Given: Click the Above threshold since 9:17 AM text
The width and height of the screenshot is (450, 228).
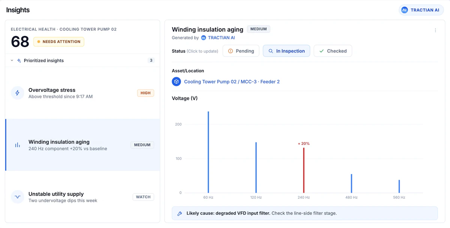Looking at the screenshot, I should pos(60,97).
